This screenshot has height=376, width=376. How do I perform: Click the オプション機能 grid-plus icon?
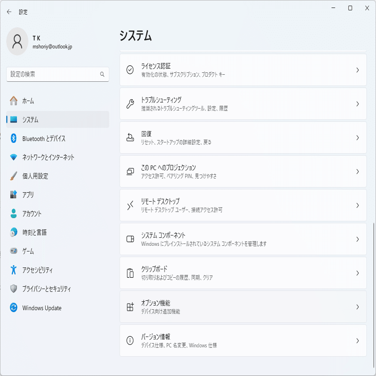(130, 307)
